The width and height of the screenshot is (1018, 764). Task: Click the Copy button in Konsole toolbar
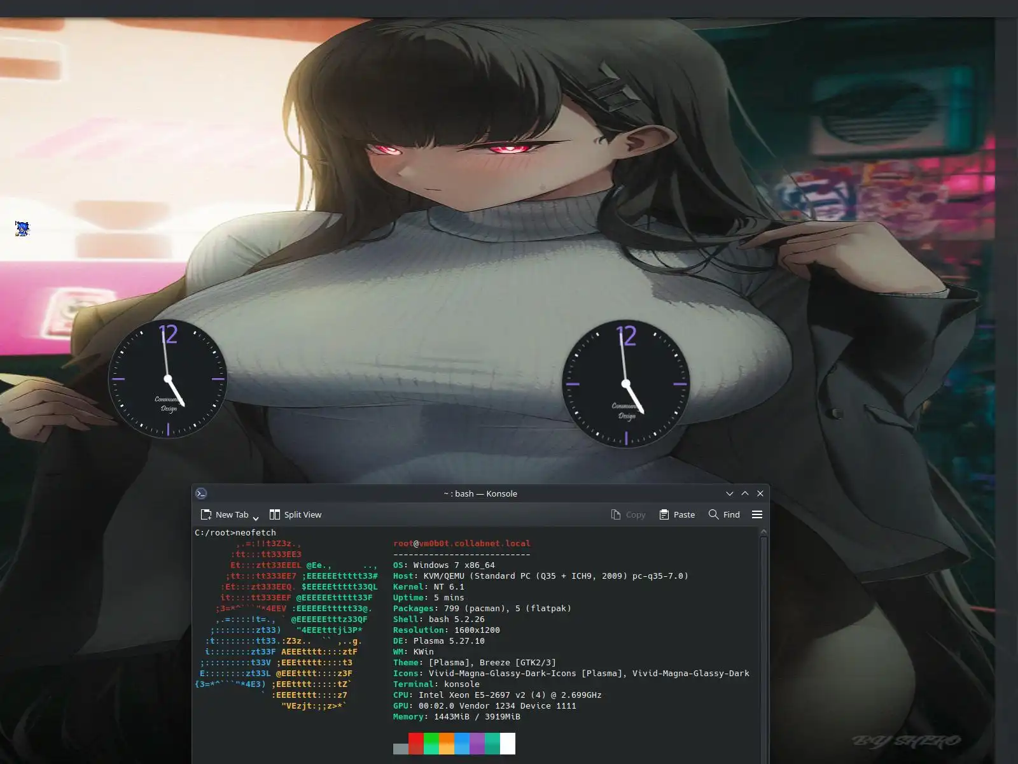pyautogui.click(x=628, y=514)
